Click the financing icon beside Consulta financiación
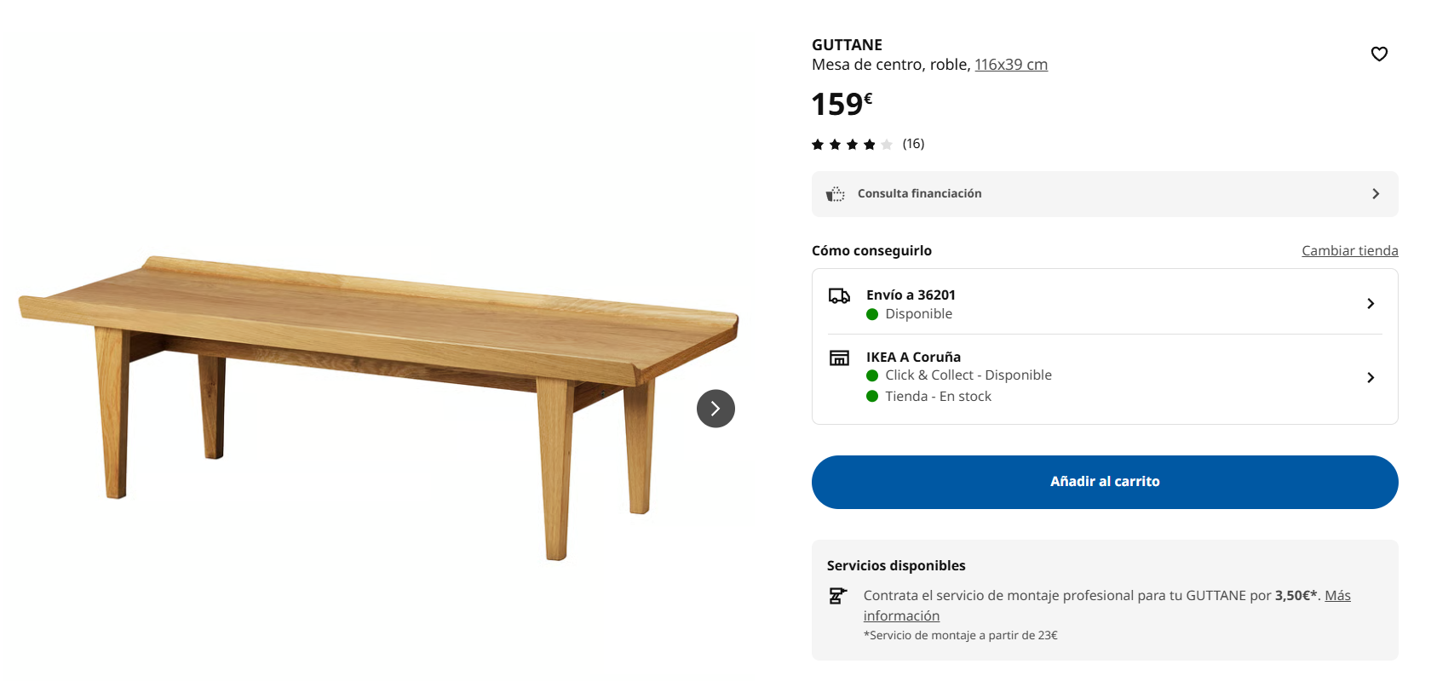The image size is (1431, 681). (836, 194)
